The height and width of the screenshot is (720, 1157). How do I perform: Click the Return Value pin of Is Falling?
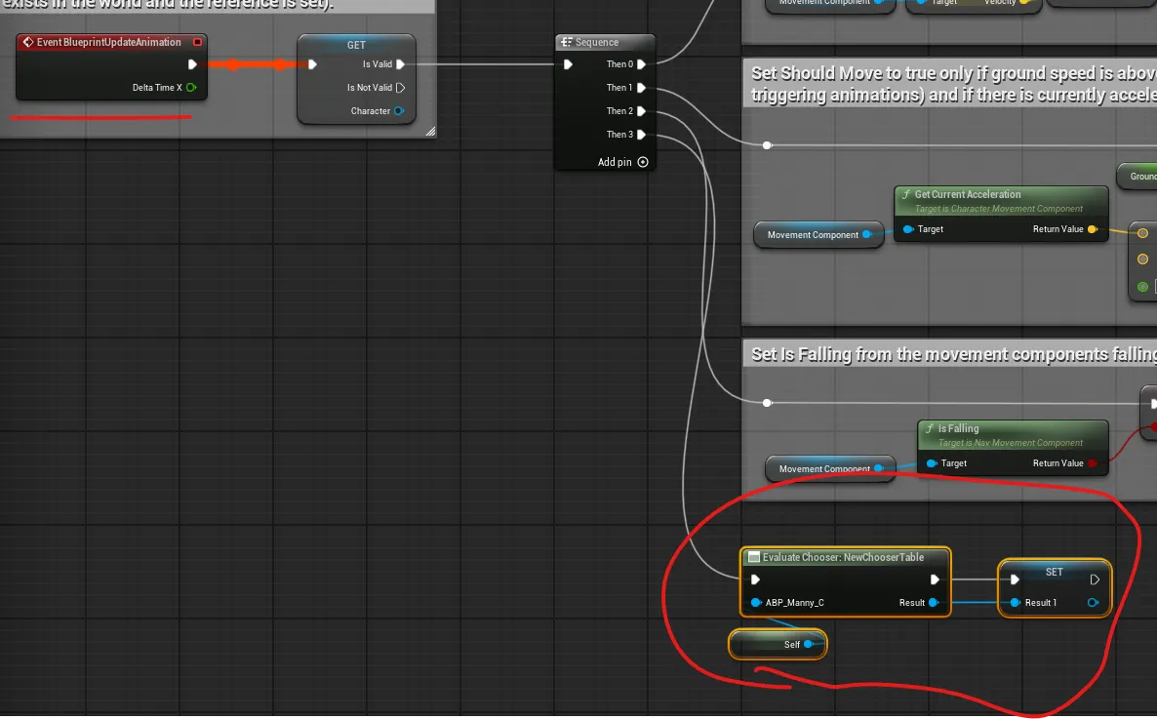(1092, 462)
